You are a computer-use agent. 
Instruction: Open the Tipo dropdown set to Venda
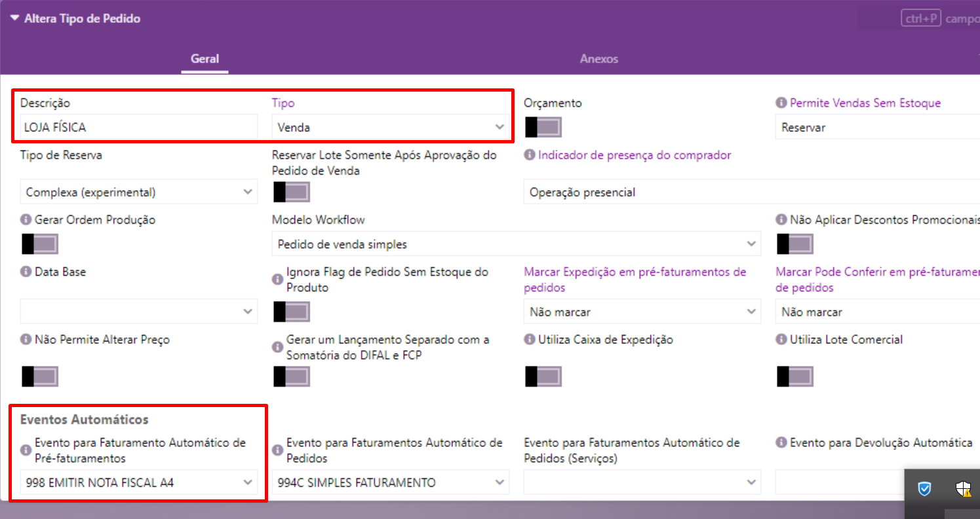391,128
